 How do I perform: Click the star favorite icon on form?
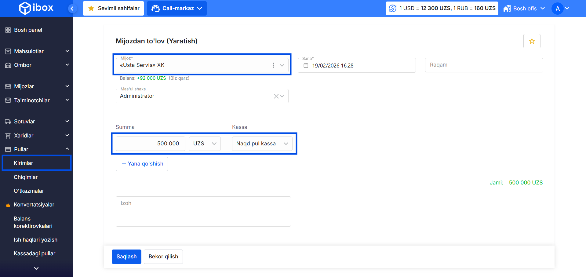532,41
